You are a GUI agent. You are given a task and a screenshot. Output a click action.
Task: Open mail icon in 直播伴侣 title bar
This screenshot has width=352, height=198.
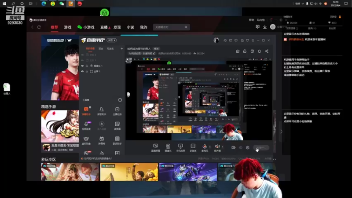point(231,40)
